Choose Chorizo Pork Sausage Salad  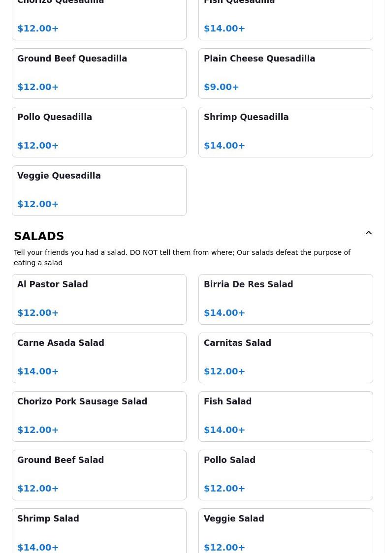tap(99, 417)
